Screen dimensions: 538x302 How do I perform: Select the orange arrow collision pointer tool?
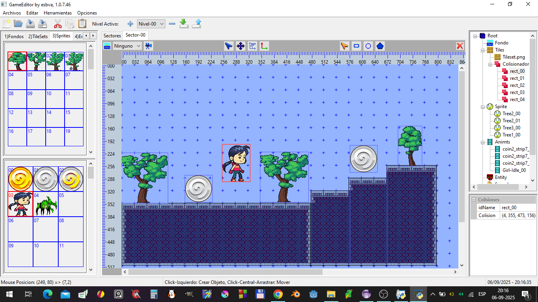pyautogui.click(x=345, y=46)
